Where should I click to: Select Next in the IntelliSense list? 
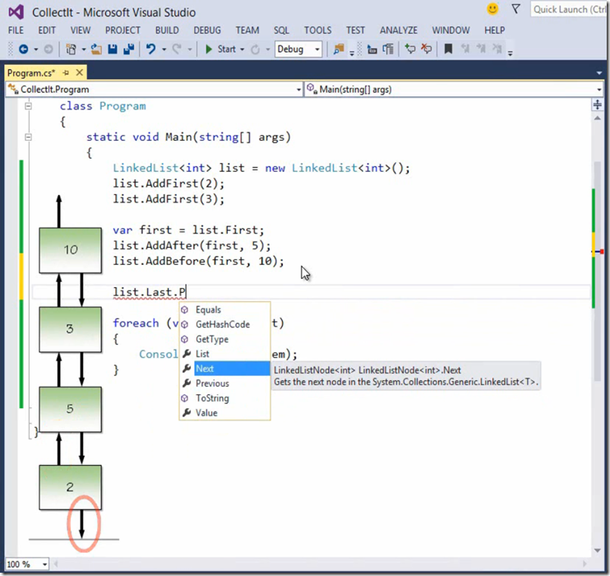(224, 369)
